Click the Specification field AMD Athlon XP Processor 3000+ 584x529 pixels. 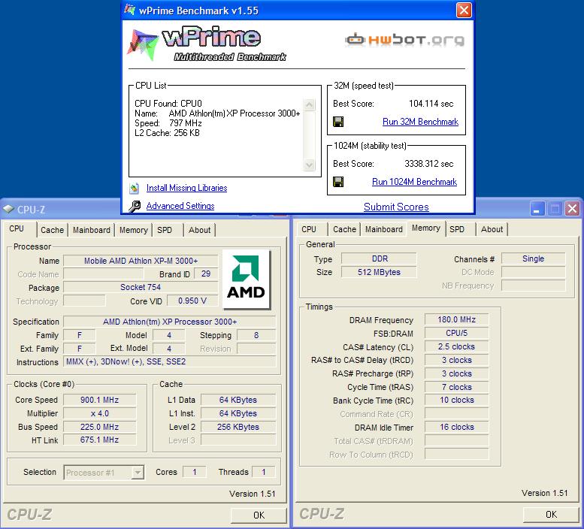pyautogui.click(x=169, y=322)
